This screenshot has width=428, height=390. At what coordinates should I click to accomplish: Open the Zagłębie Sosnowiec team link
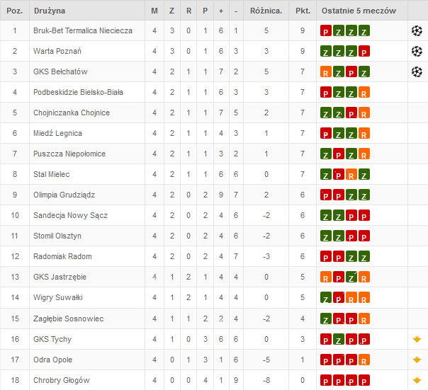(68, 319)
